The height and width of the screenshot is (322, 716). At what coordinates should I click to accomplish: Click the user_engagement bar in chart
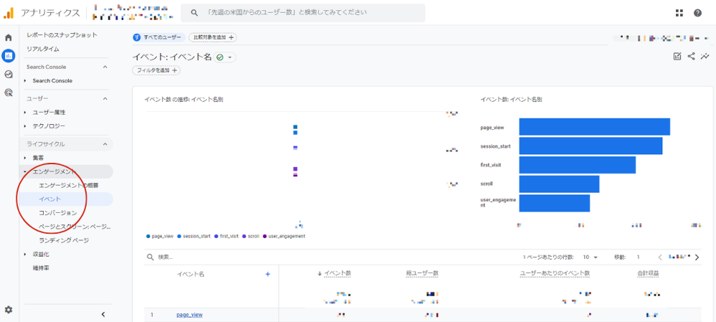(554, 203)
